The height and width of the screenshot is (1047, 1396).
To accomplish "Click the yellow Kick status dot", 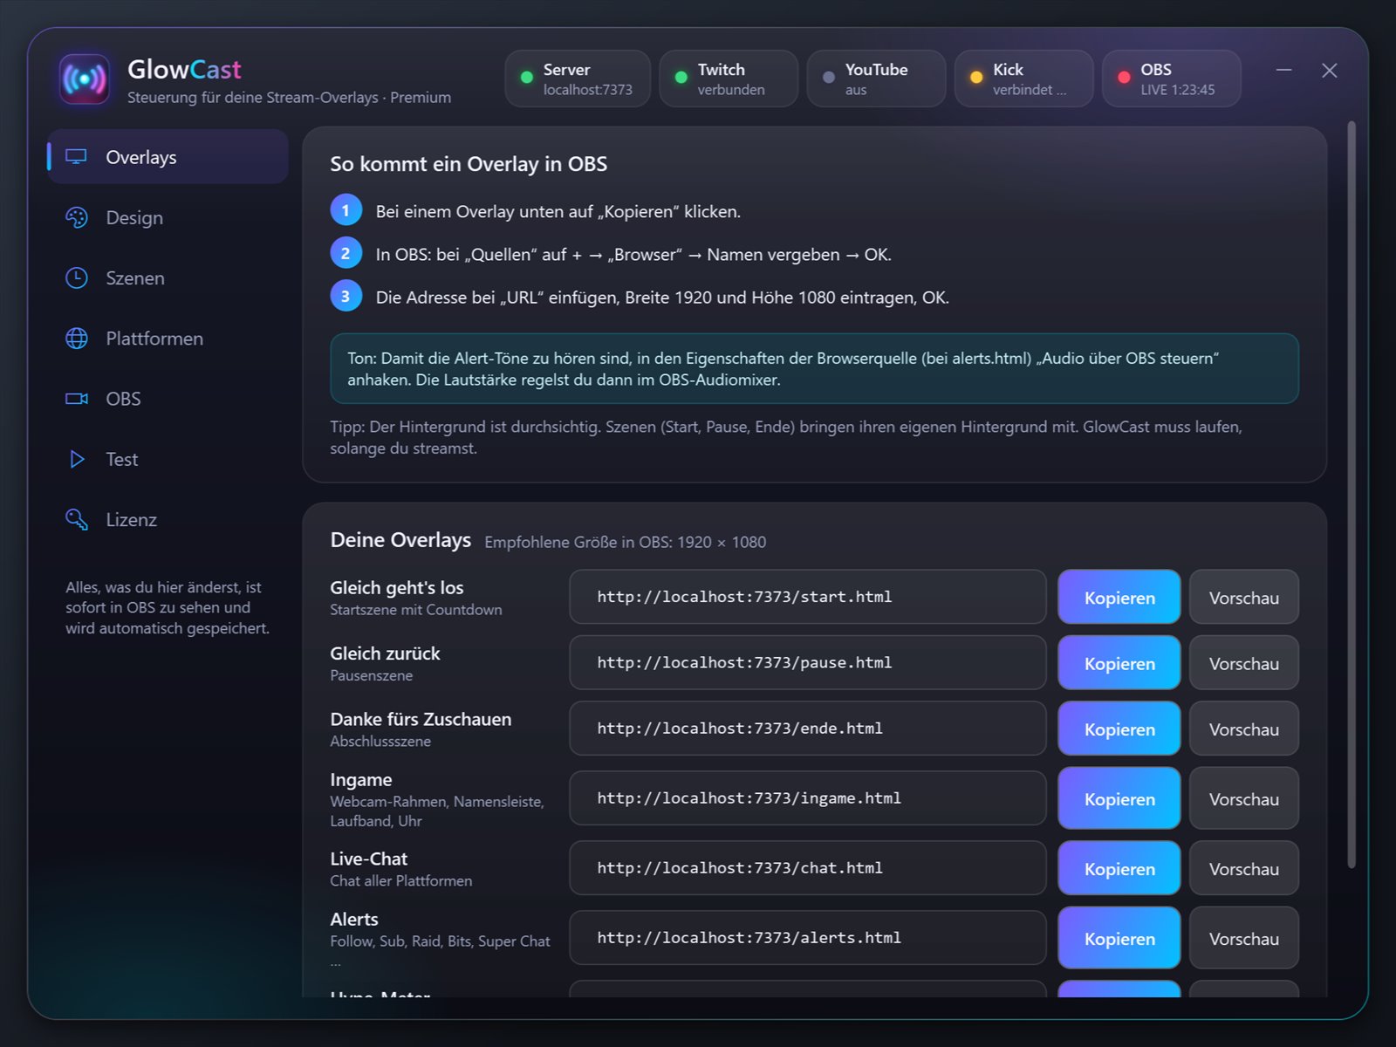I will [x=975, y=78].
